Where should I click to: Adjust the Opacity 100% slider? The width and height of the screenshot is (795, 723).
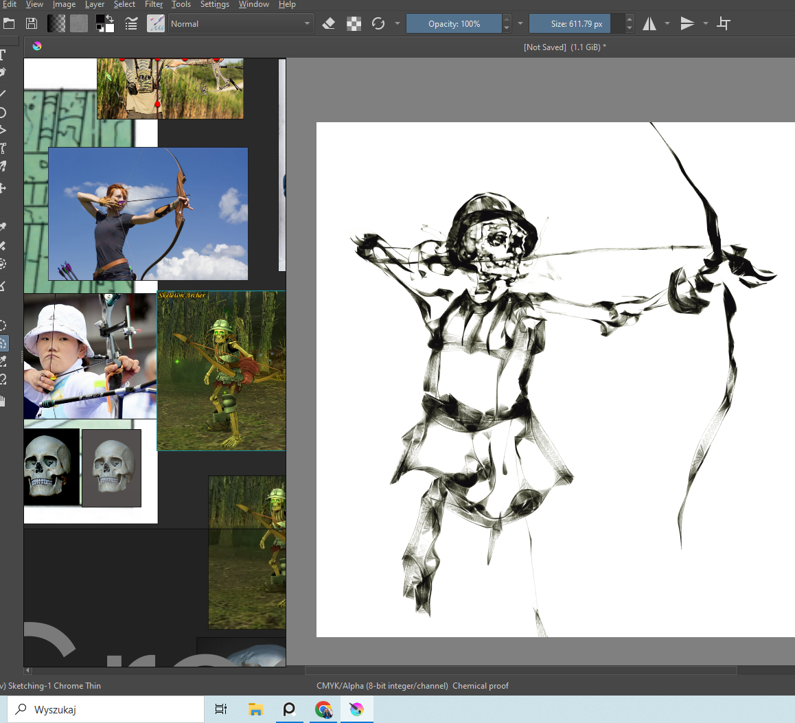click(454, 23)
